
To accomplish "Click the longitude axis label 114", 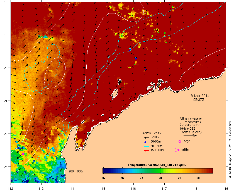I will pyautogui.click(x=72, y=189).
